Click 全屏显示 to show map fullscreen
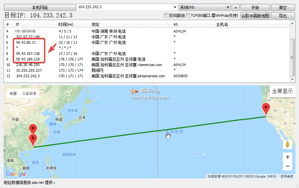Viewport: 299px width, 188px height. [x=282, y=91]
